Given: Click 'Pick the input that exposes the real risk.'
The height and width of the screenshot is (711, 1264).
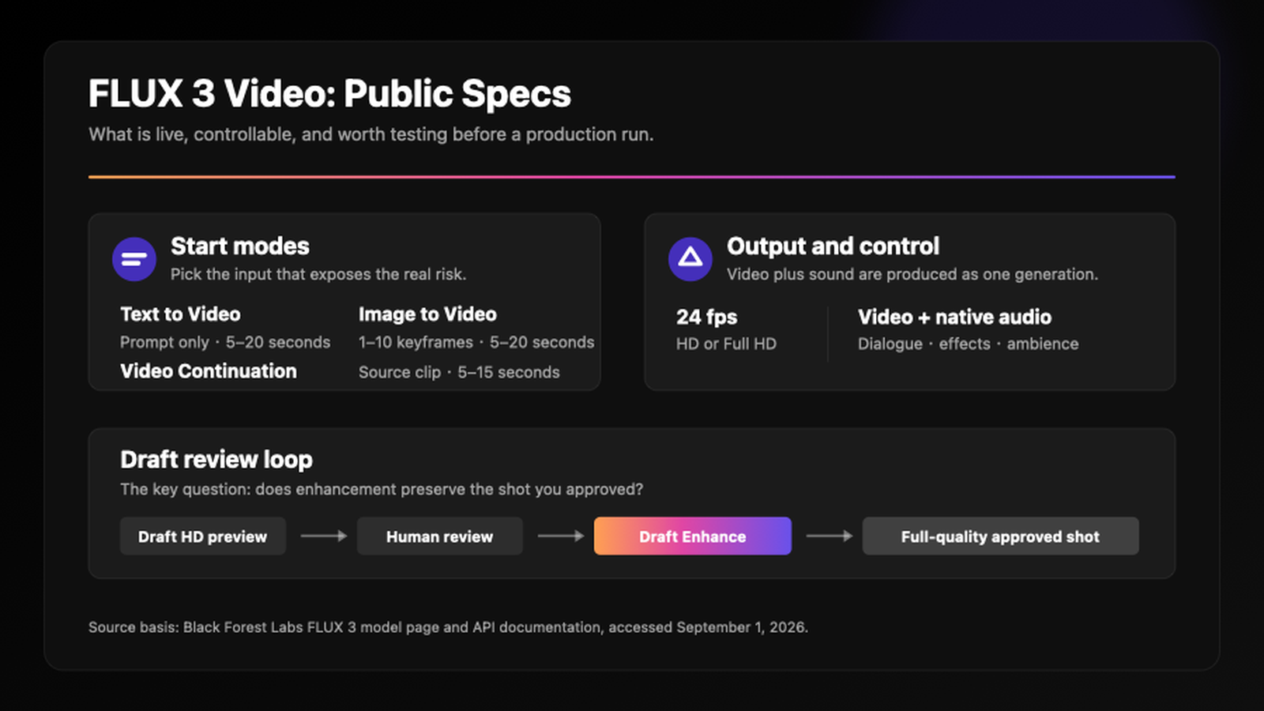Looking at the screenshot, I should coord(318,275).
